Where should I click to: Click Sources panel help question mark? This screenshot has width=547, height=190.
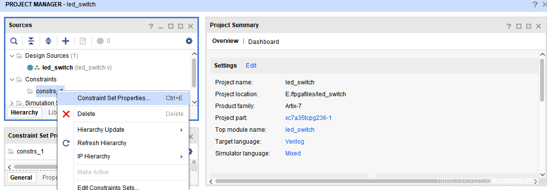(x=151, y=26)
